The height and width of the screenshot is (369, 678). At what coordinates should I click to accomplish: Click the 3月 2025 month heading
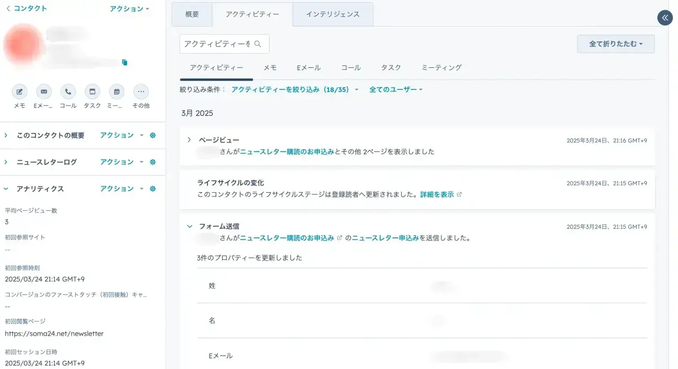197,113
